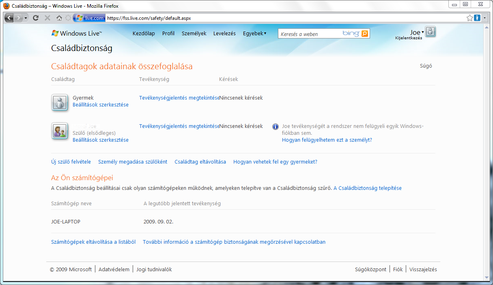The image size is (493, 285).
Task: Click the Firefox icon in the title bar
Action: (x=6, y=5)
